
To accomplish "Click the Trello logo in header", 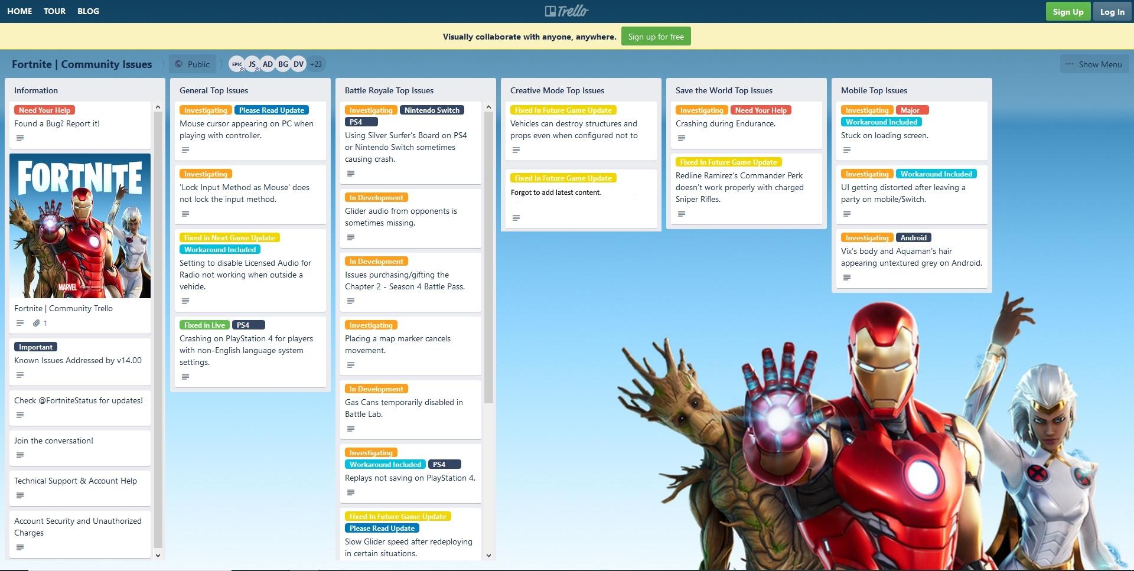I will click(x=566, y=11).
